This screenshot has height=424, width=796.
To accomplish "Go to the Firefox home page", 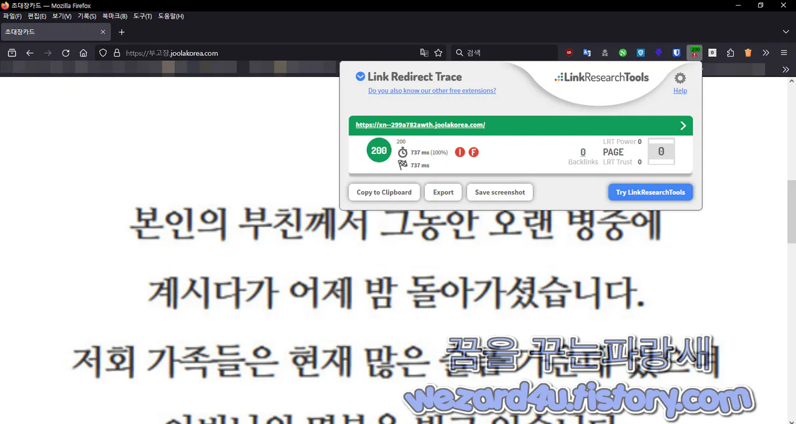I will [x=83, y=53].
